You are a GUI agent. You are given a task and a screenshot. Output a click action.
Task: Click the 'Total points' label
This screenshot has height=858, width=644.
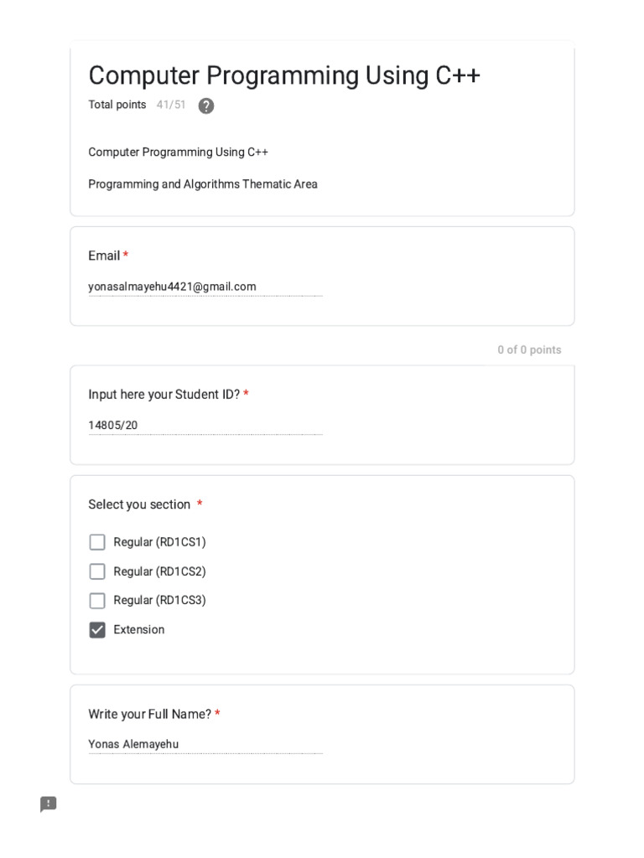(117, 105)
